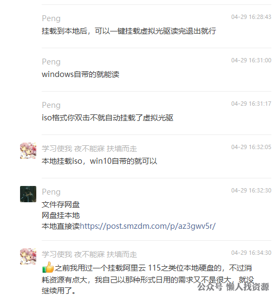This screenshot has width=280, height=302.
Task: Click the timestamp 04-29 16:28:43
Action: 251,17
